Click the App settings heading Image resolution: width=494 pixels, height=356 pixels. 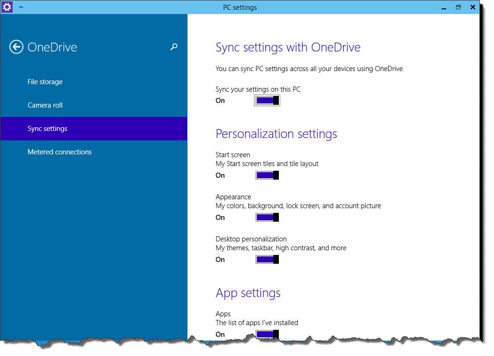point(248,293)
